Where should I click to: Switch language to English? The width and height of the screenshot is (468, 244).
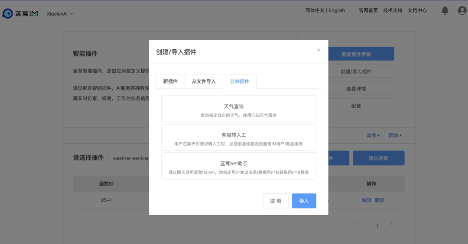click(x=337, y=10)
